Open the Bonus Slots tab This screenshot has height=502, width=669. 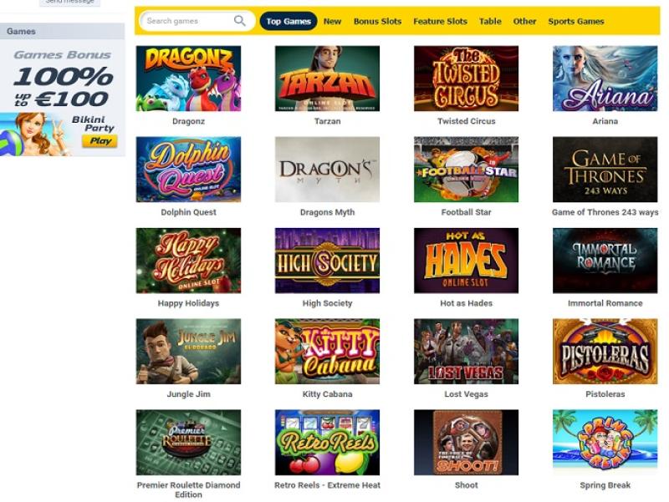377,22
